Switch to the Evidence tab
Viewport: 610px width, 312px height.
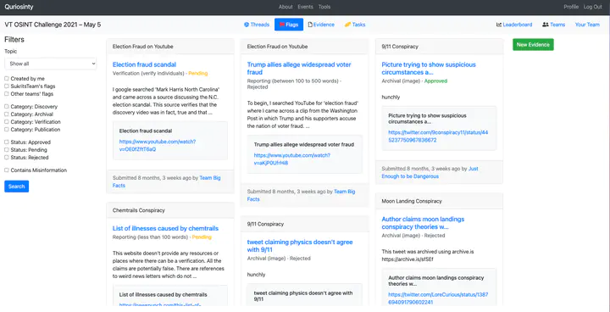click(x=321, y=25)
